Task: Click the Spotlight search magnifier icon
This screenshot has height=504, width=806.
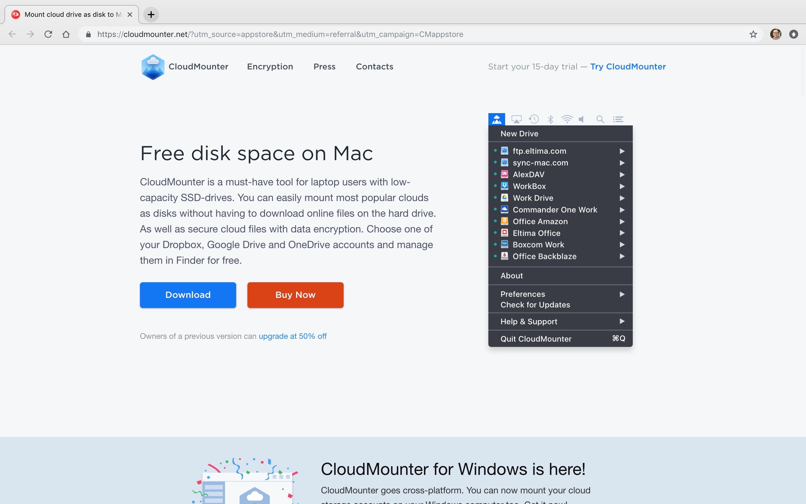Action: [x=600, y=119]
